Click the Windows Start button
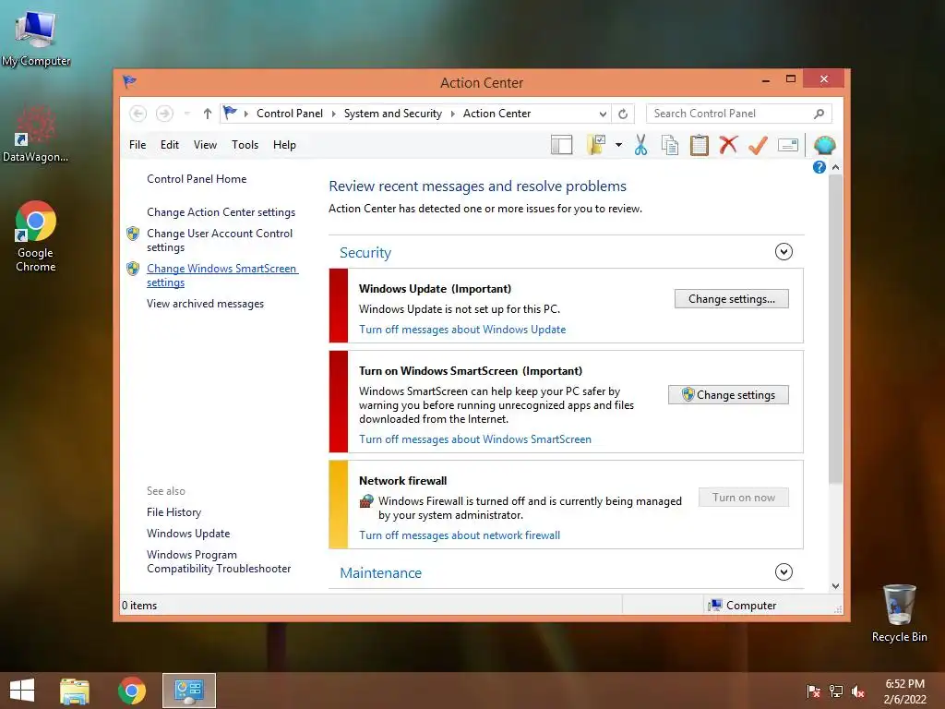 pos(22,691)
